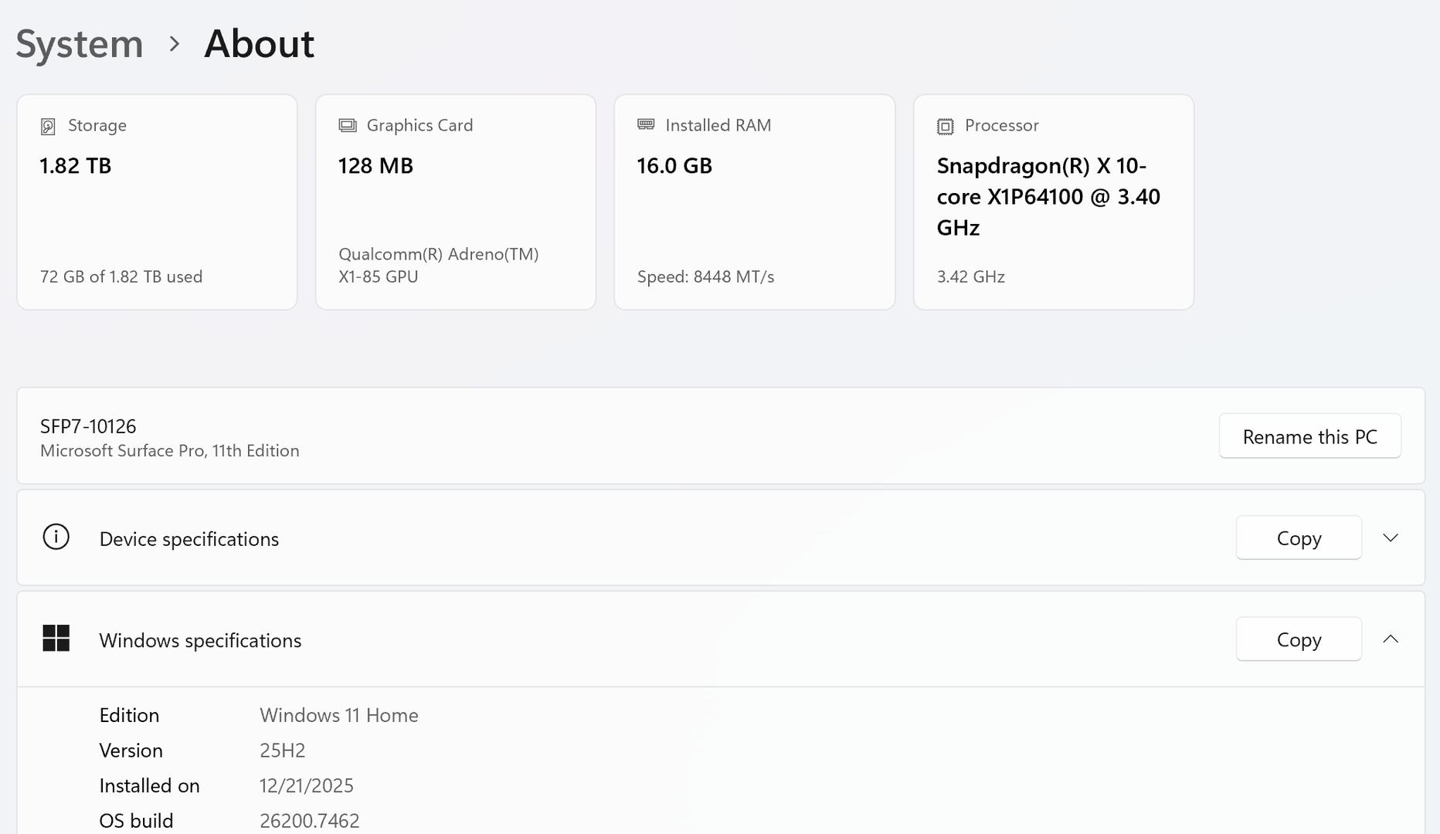1440x834 pixels.
Task: Click the Device specifications info icon
Action: (x=56, y=537)
